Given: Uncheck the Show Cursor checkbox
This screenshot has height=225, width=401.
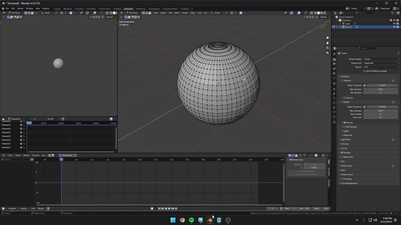Looking at the screenshot, I should pos(291,160).
